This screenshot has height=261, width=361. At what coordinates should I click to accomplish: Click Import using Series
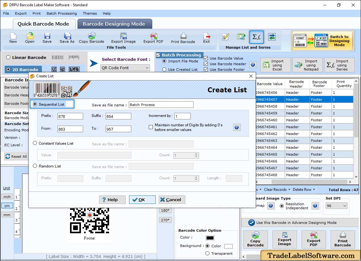[339, 65]
